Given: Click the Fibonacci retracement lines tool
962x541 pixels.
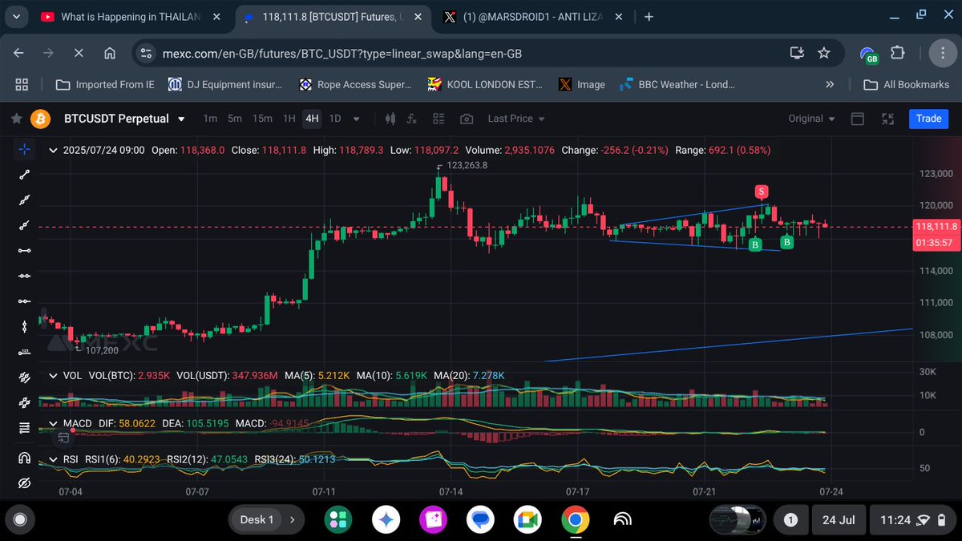Looking at the screenshot, I should click(24, 426).
